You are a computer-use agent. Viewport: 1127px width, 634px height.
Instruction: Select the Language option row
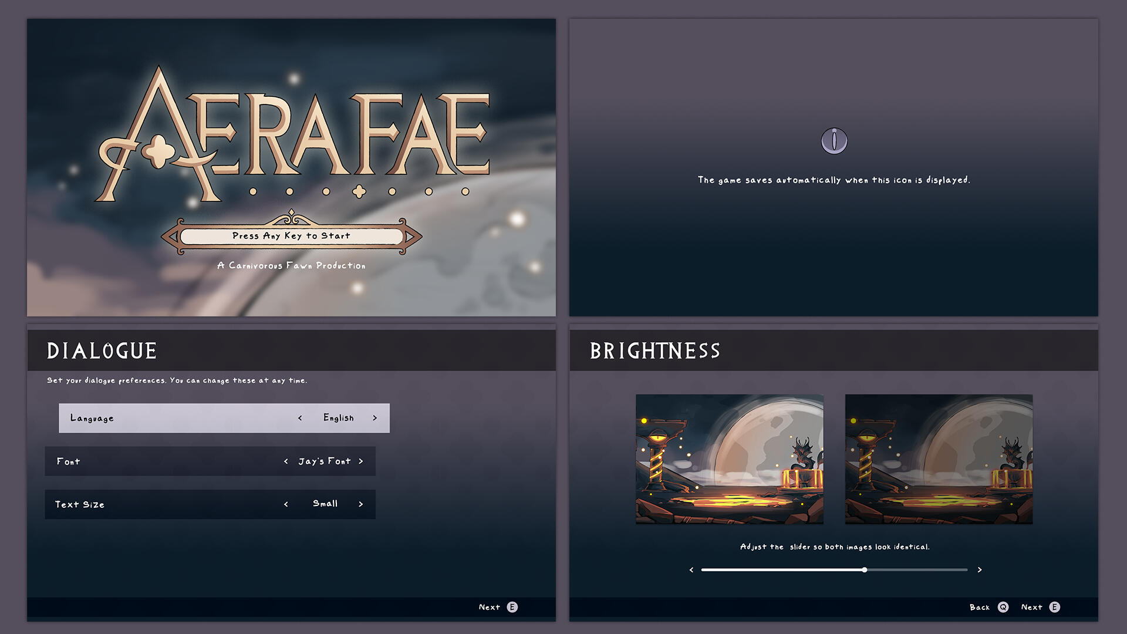(x=224, y=418)
